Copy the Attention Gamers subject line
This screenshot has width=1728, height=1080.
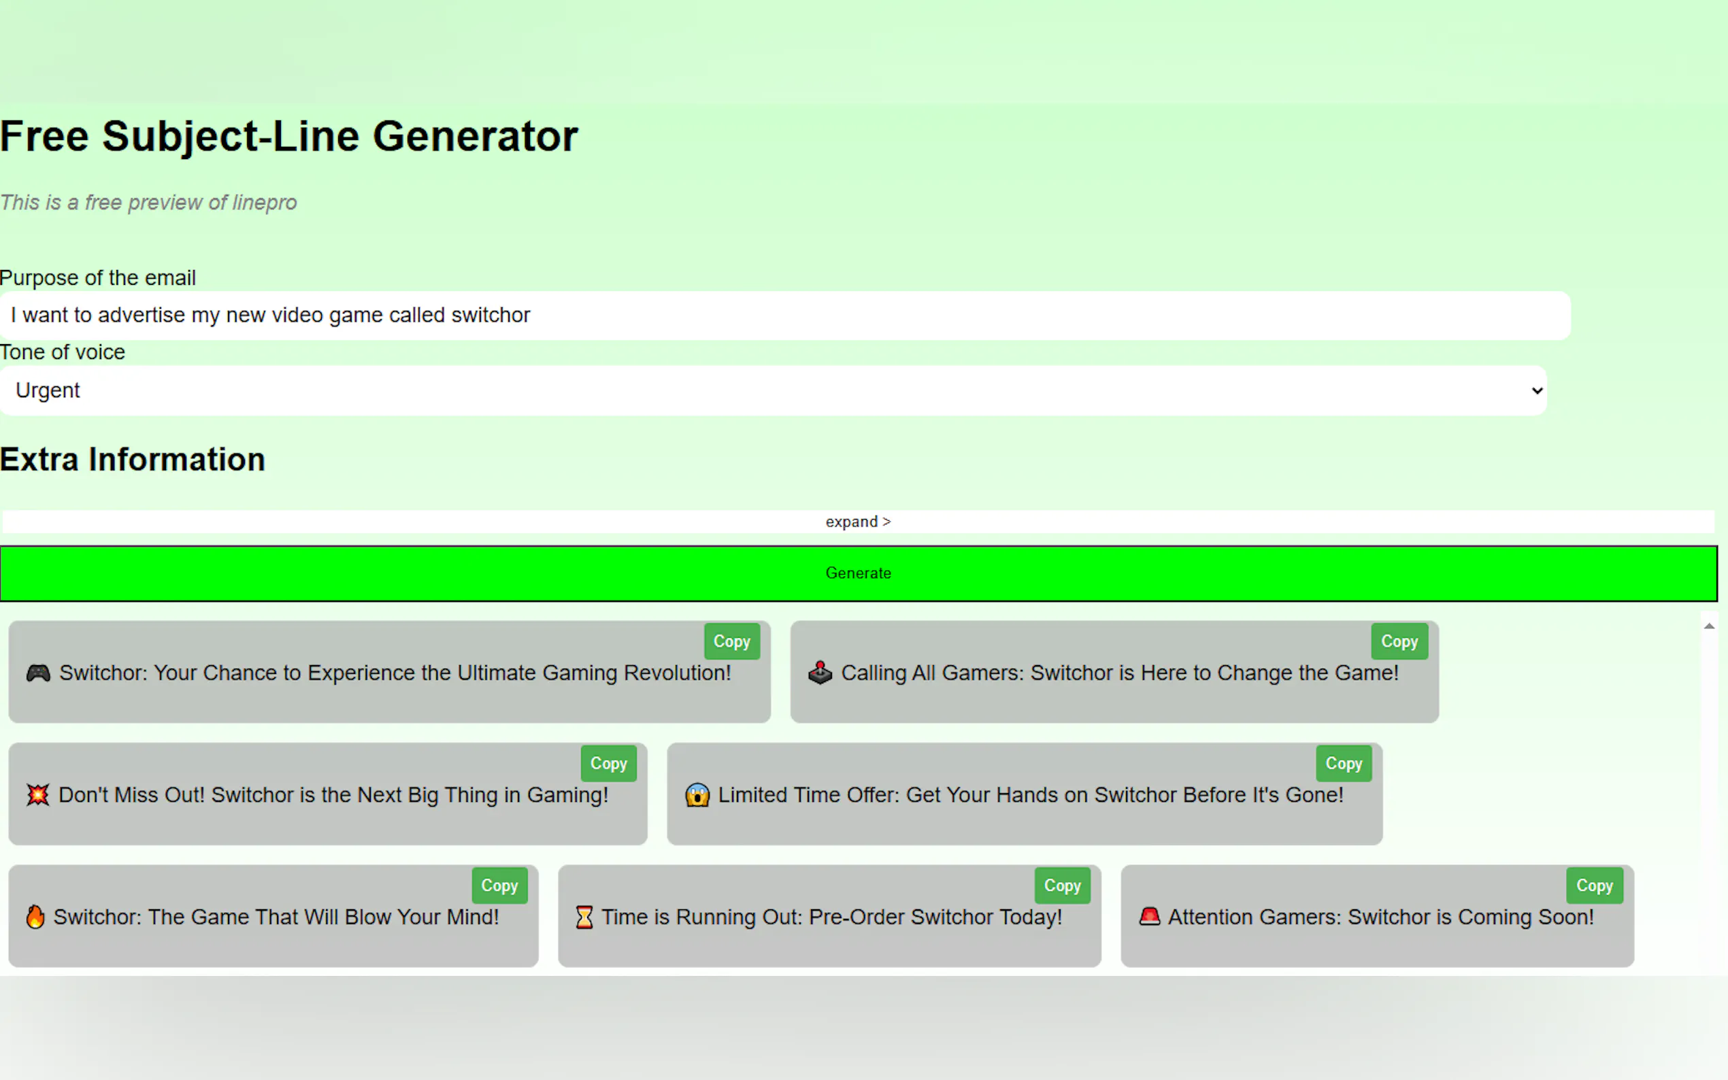point(1594,885)
